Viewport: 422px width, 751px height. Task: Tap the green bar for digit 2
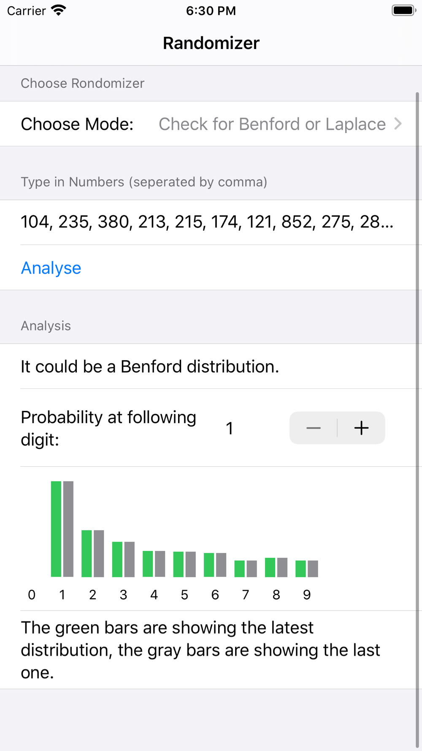87,553
